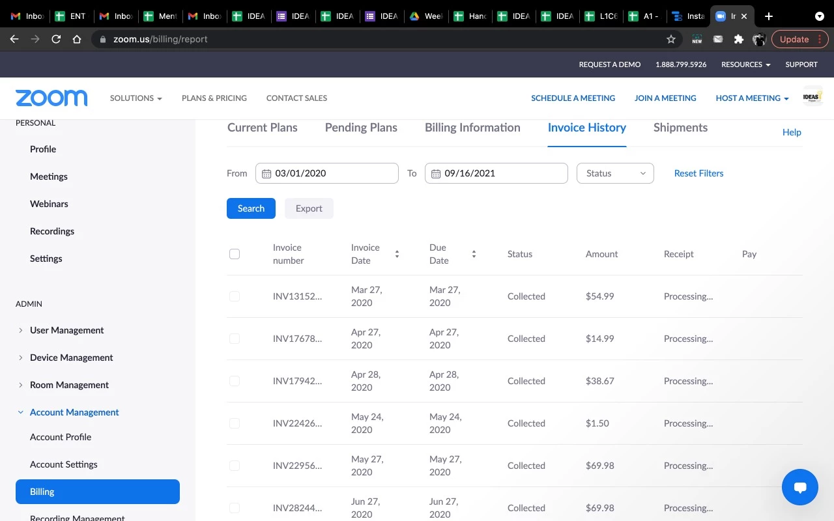This screenshot has height=521, width=834.
Task: Open Webinars in the sidebar
Action: 49,204
